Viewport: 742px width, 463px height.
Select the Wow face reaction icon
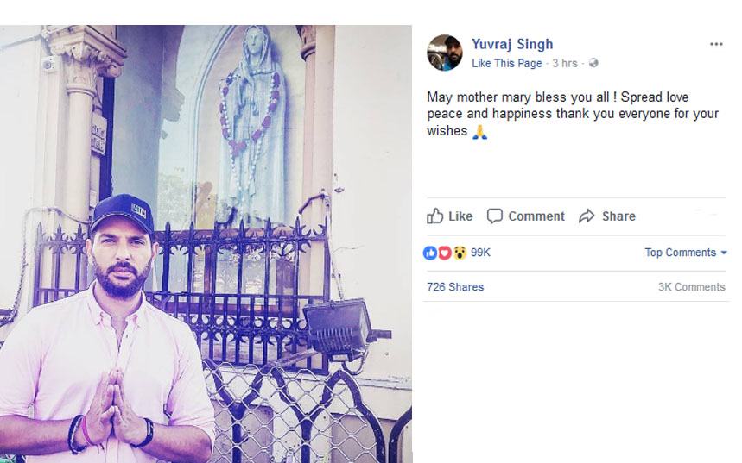coord(460,253)
